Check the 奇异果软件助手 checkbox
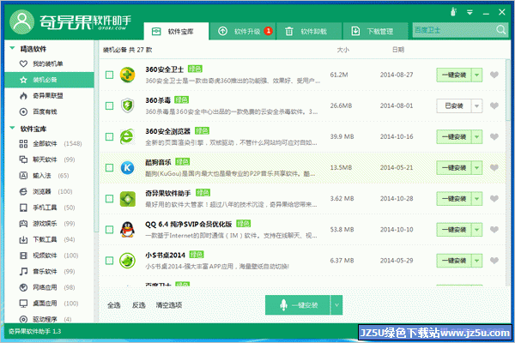This screenshot has height=343, width=515. tap(109, 199)
